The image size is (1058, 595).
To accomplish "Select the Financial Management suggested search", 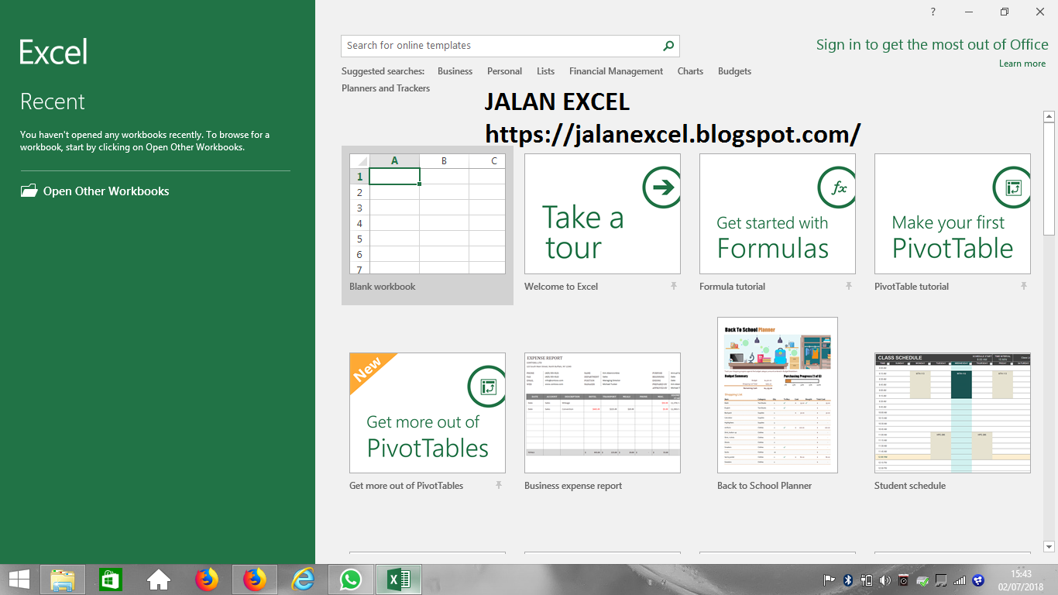I will 616,71.
